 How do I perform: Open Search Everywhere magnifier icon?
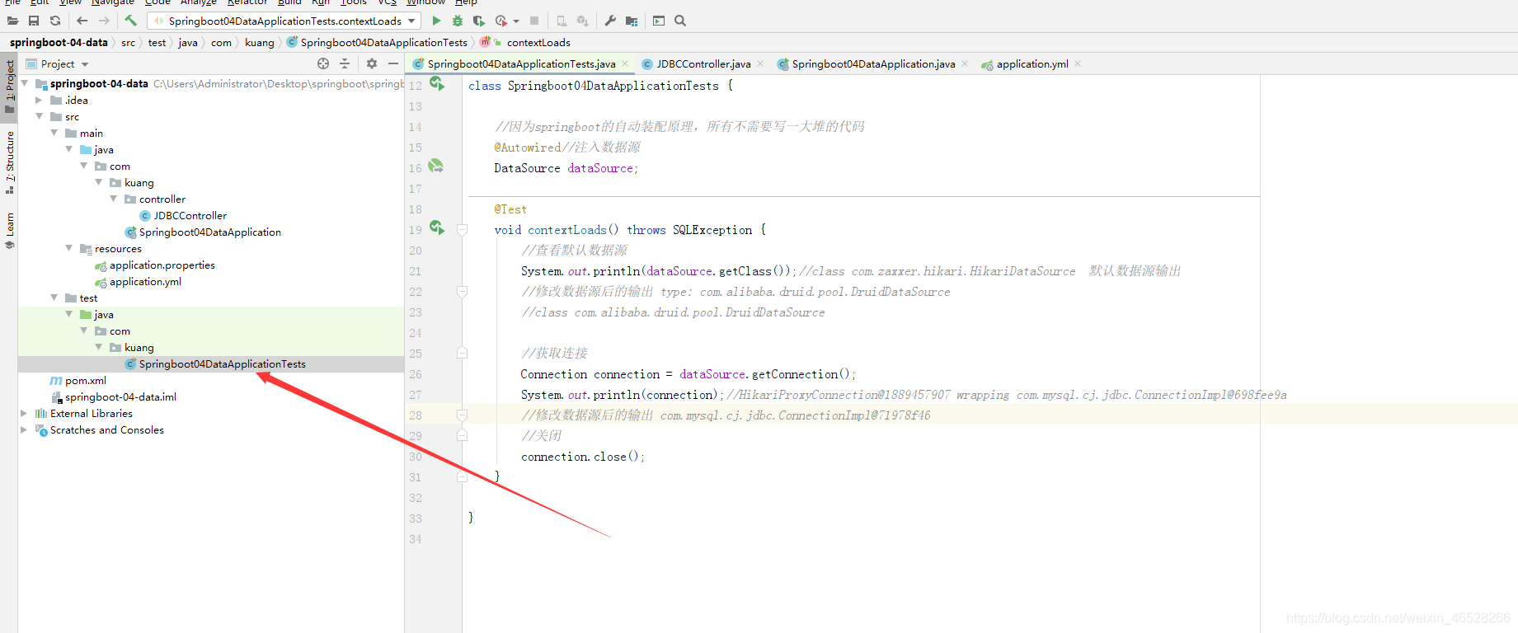coord(680,21)
